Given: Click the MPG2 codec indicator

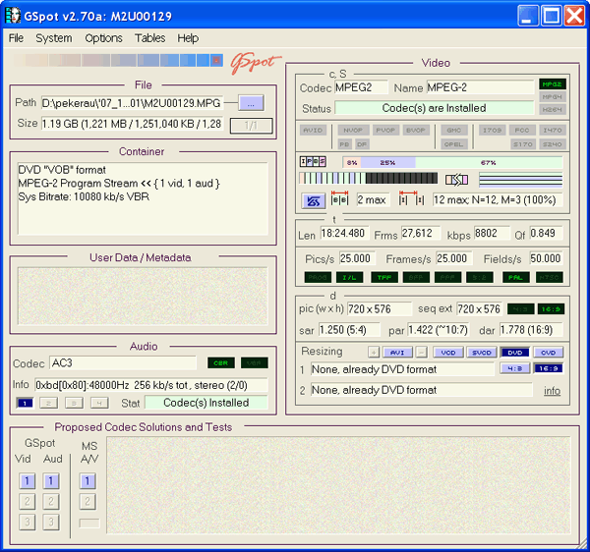Looking at the screenshot, I should [552, 84].
